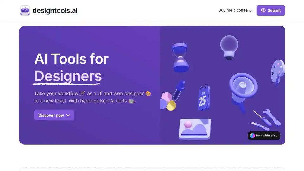This screenshot has width=304, height=171.
Task: Click the 3D hourglass icon
Action: [180, 58]
